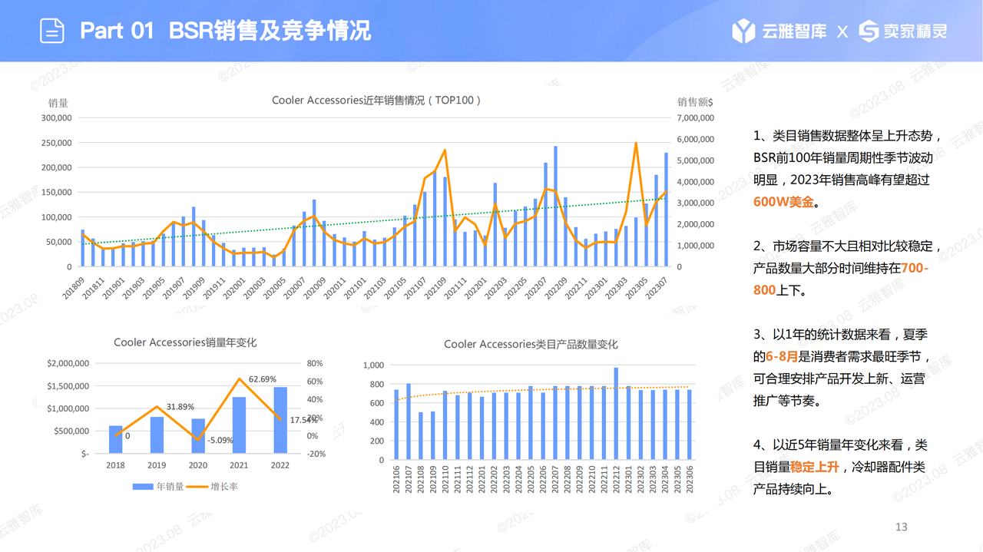Click the highlighted '600W美金' text
983x552 pixels.
point(783,202)
